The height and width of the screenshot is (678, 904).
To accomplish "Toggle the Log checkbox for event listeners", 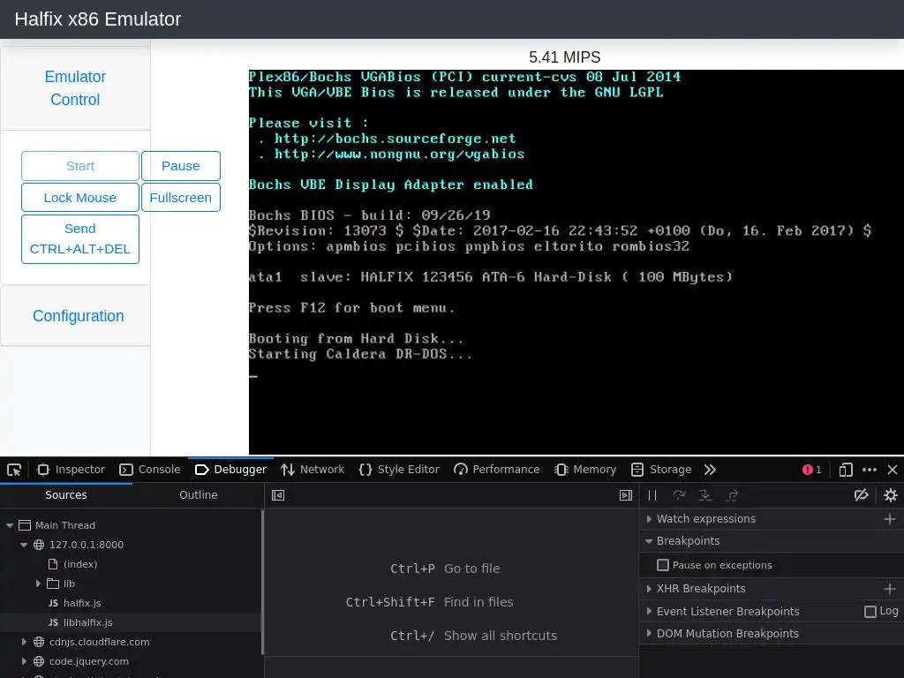I will [x=870, y=612].
